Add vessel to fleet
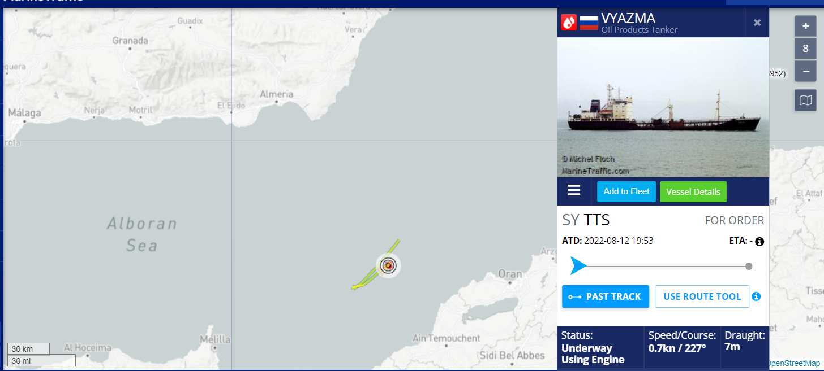This screenshot has height=371, width=824. coord(626,191)
